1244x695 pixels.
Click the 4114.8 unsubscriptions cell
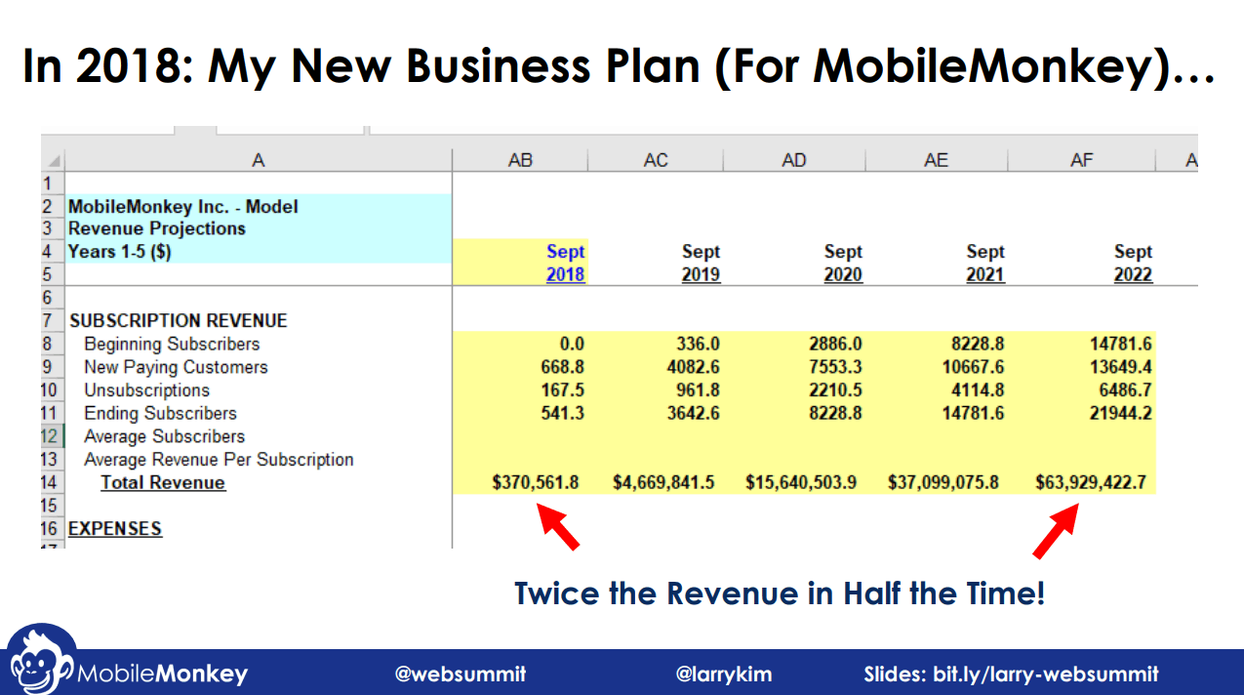click(936, 390)
